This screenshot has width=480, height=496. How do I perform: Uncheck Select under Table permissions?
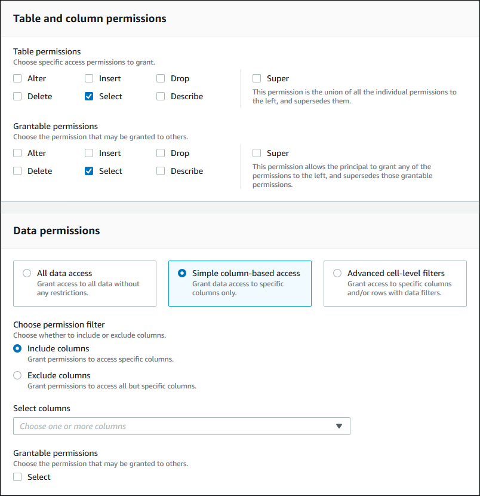(x=88, y=96)
